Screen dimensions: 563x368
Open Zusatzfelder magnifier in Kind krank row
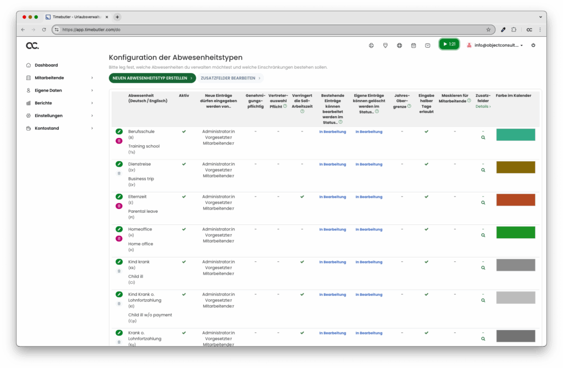[x=483, y=268]
